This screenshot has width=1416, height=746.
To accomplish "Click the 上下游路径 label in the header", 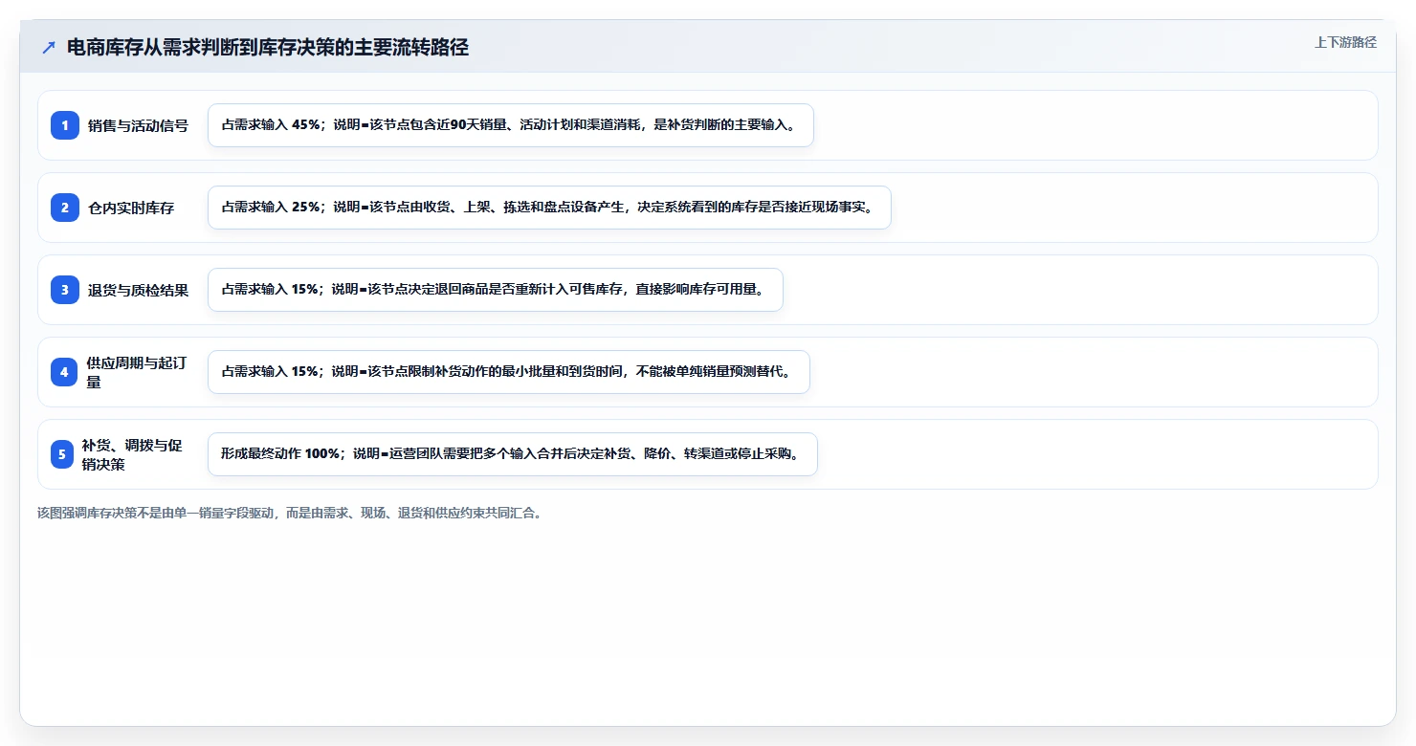I will tap(1345, 42).
